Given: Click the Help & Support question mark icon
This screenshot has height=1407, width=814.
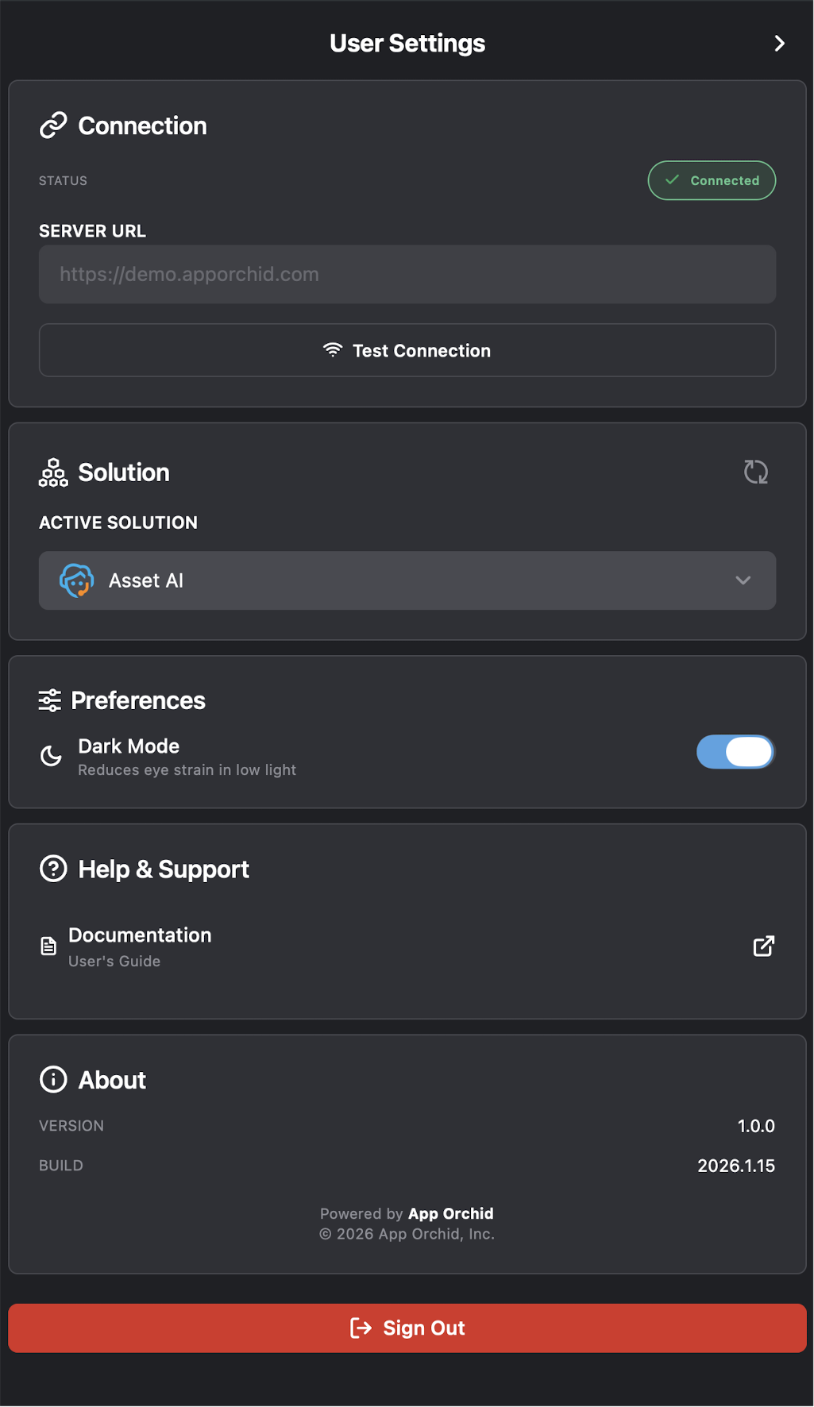Looking at the screenshot, I should [x=52, y=869].
